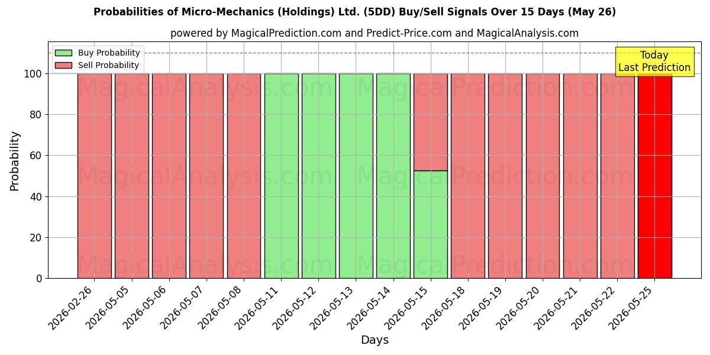The width and height of the screenshot is (710, 355).
Task: Click the red bar for 2026-05-08
Action: point(244,176)
